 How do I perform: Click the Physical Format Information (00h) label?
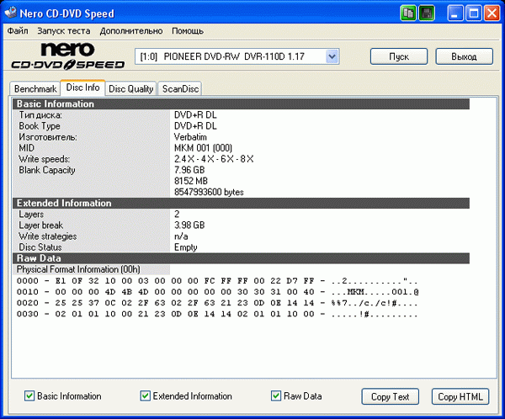coord(78,269)
